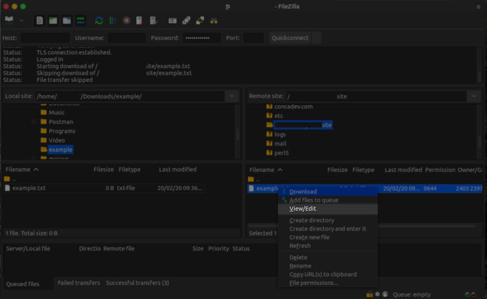Click the Quickconnect button
Viewport: 487px width, 299px height.
[x=290, y=38]
